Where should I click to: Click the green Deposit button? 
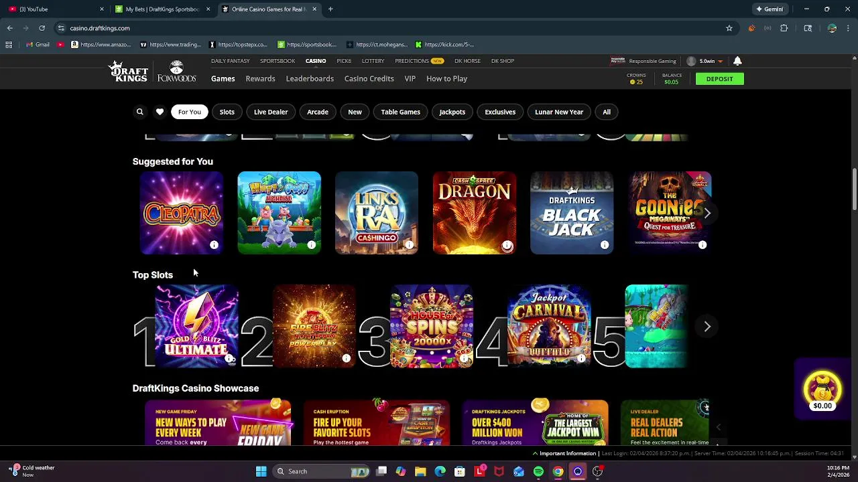[x=720, y=79]
